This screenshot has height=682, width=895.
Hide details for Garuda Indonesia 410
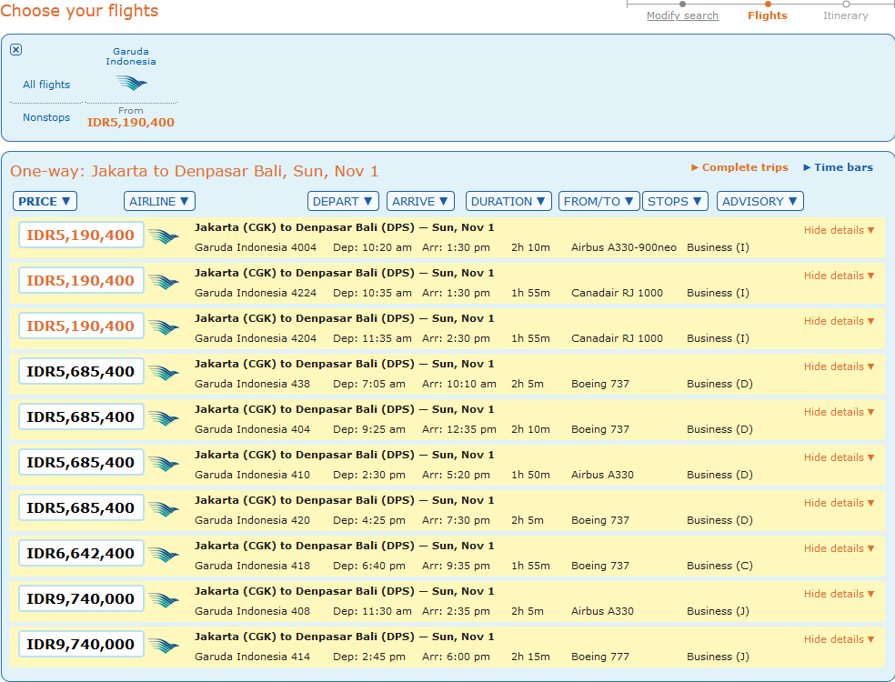pos(839,457)
